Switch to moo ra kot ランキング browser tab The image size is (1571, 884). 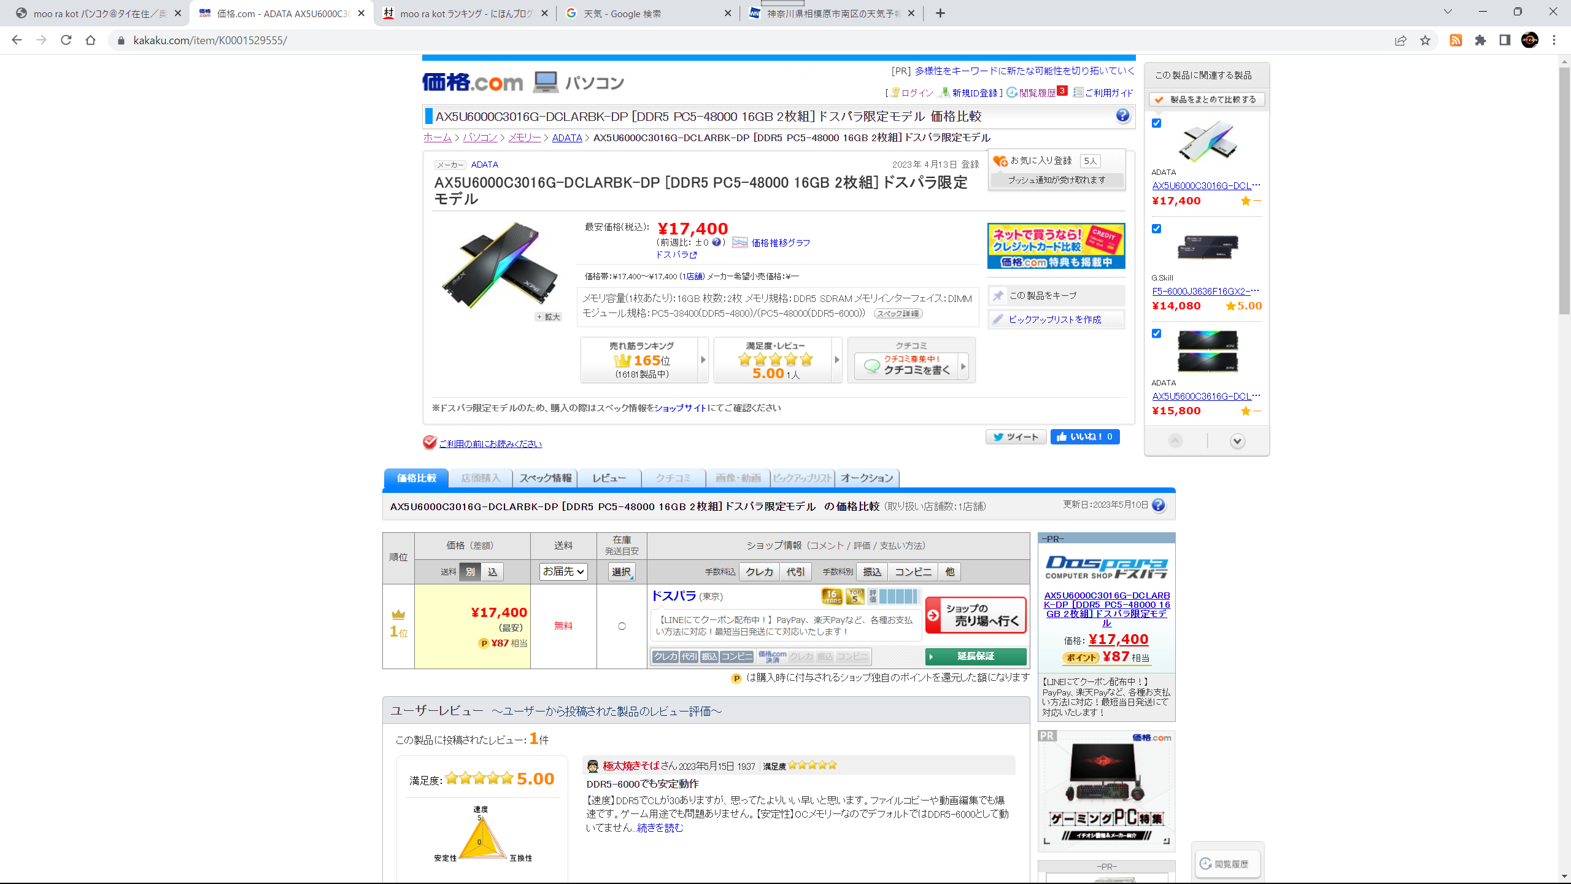point(465,14)
